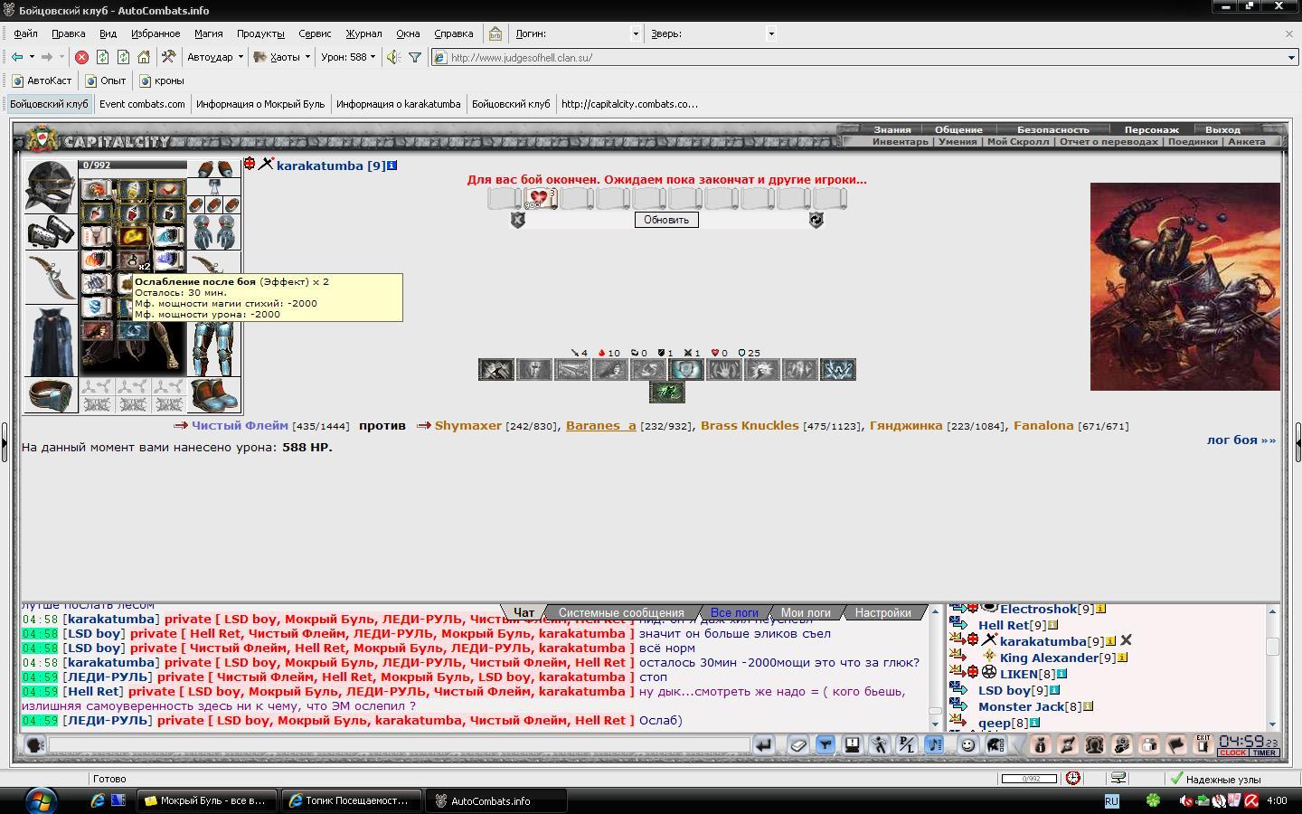1302x814 pixels.
Task: Click the karakatumba info icon
Action: pyautogui.click(x=392, y=166)
